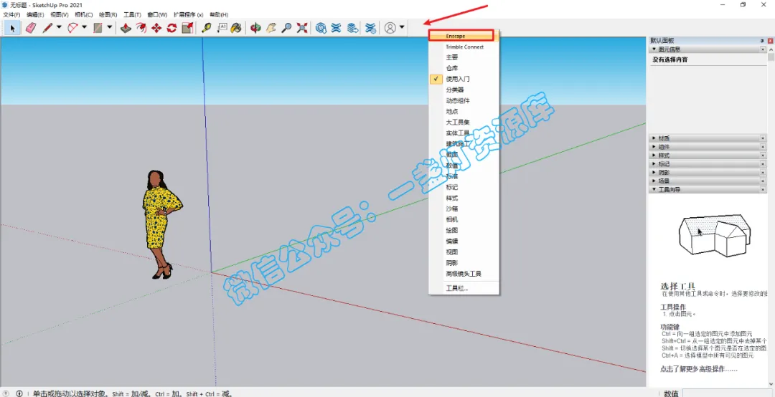Click the Zoom Extents icon

tap(301, 28)
